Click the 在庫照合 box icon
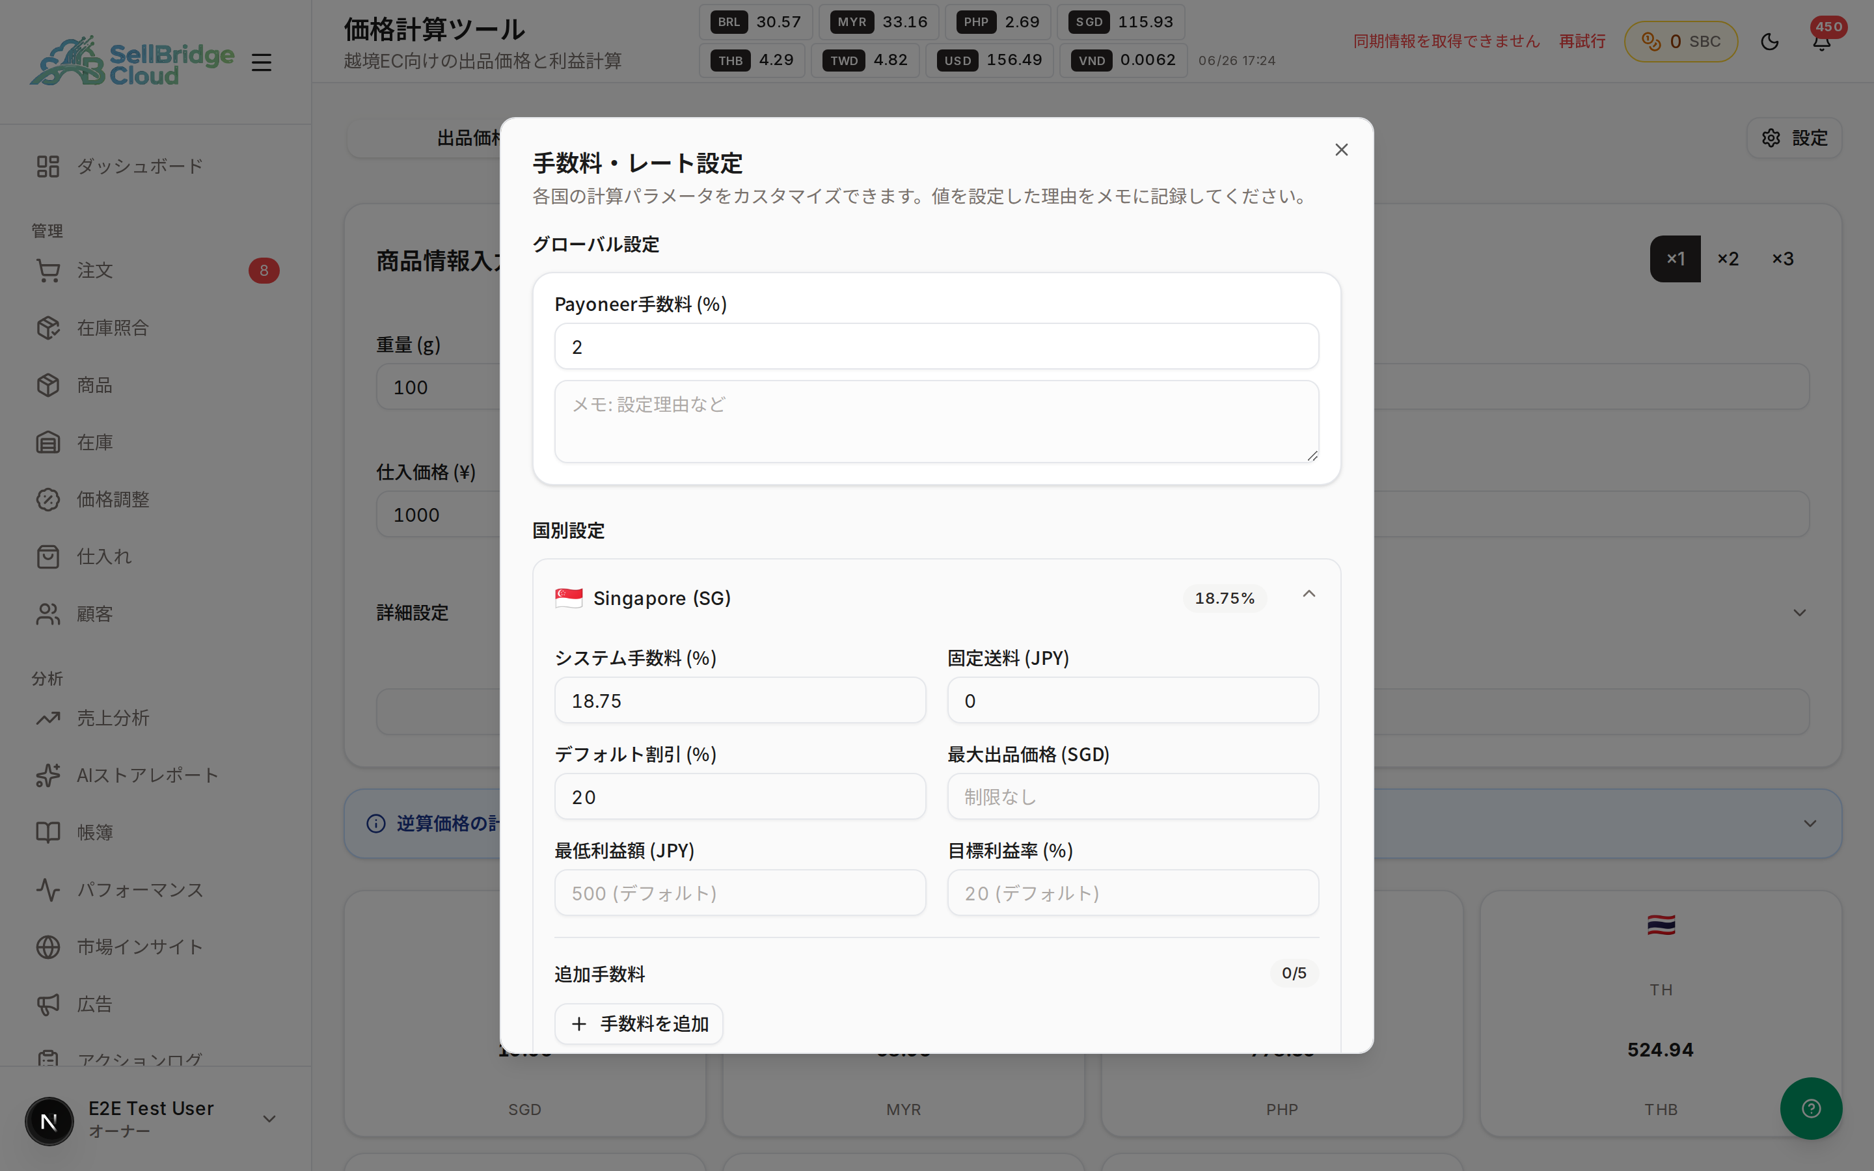Viewport: 1874px width, 1171px height. (x=48, y=328)
